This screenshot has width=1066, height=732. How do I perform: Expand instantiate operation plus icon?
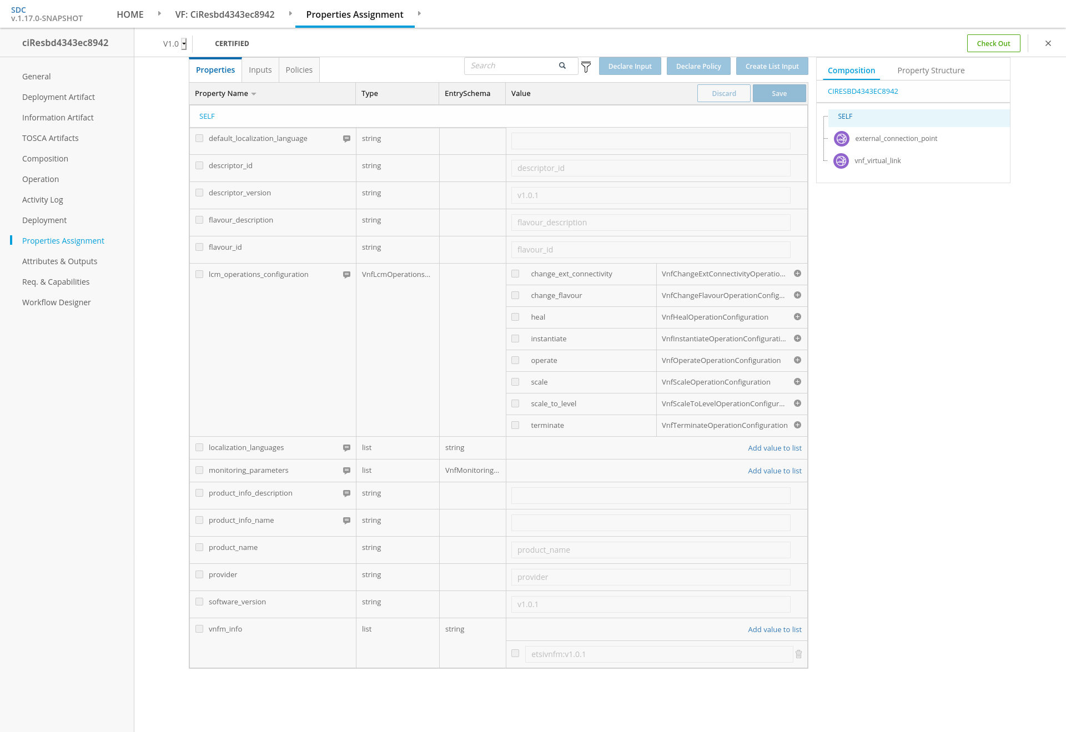(x=797, y=339)
